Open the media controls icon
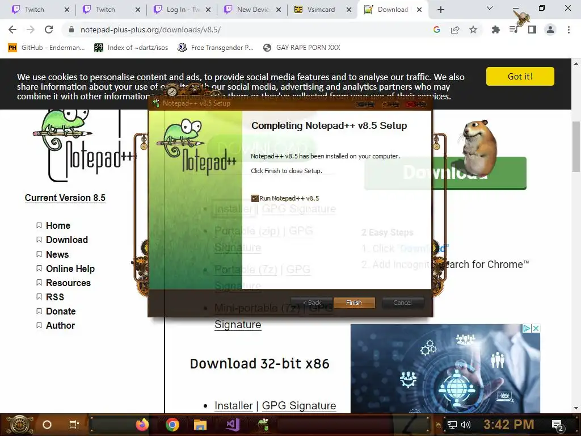 pos(513,30)
